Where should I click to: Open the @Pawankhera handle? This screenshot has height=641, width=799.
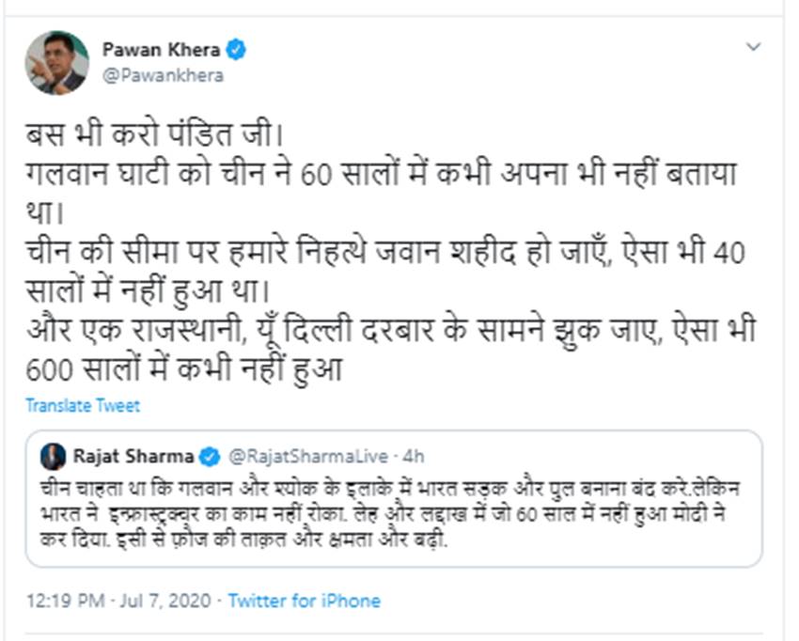pos(162,75)
